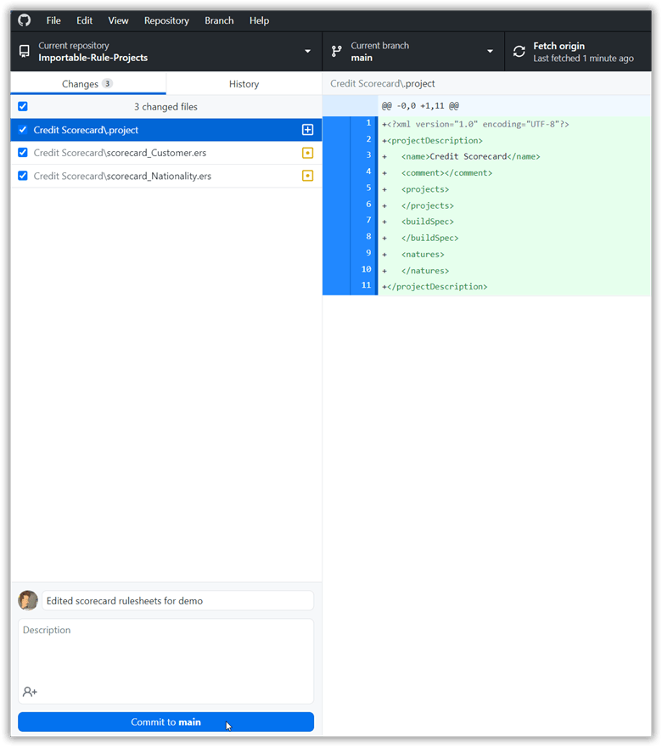Uncheck the scorecard_Nationality.ers checkbox
The image size is (662, 747).
(x=23, y=176)
